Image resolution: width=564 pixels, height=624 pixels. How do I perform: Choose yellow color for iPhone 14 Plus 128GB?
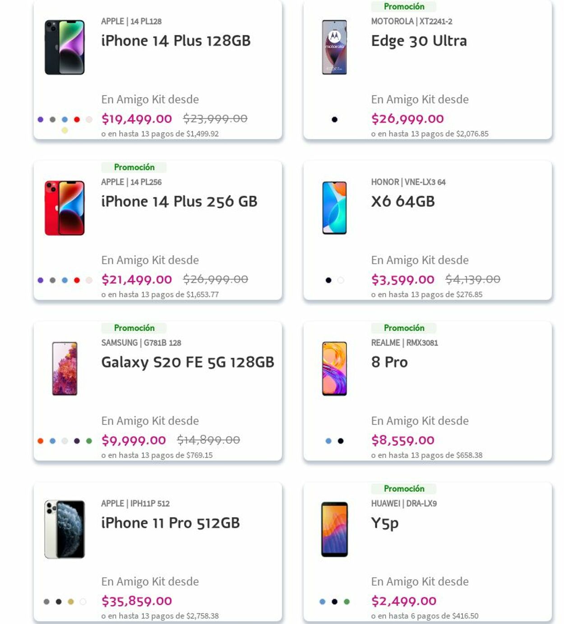click(65, 130)
